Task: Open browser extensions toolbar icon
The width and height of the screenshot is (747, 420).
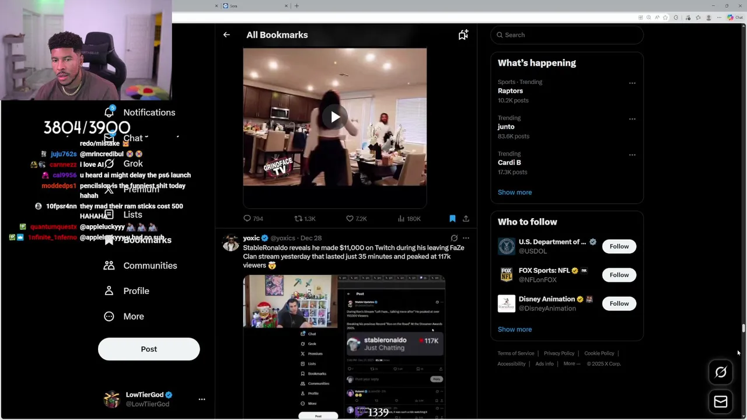Action: (676, 17)
